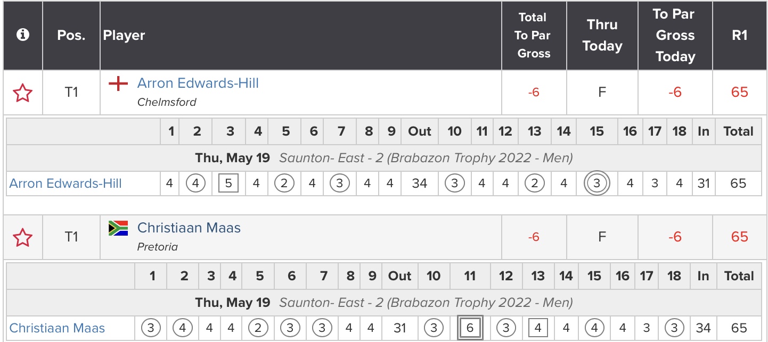
Task: Toggle favorite star for Christiaan Maas
Action: click(x=22, y=237)
